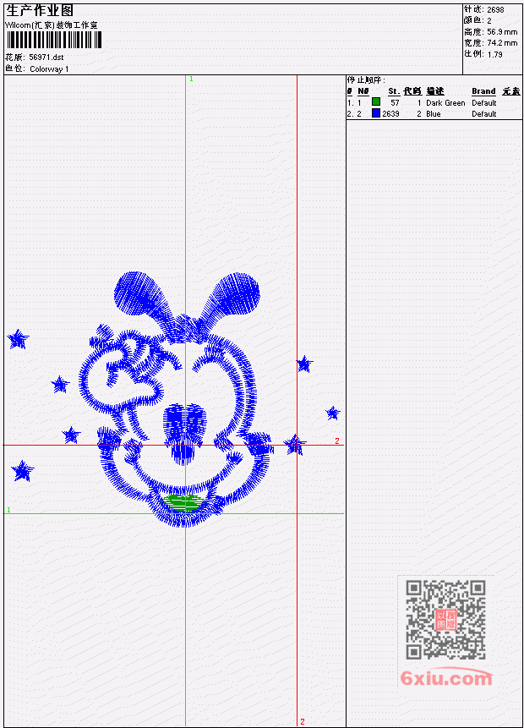Click the QR code image
Viewport: 524px width, 728px height.
pyautogui.click(x=445, y=620)
